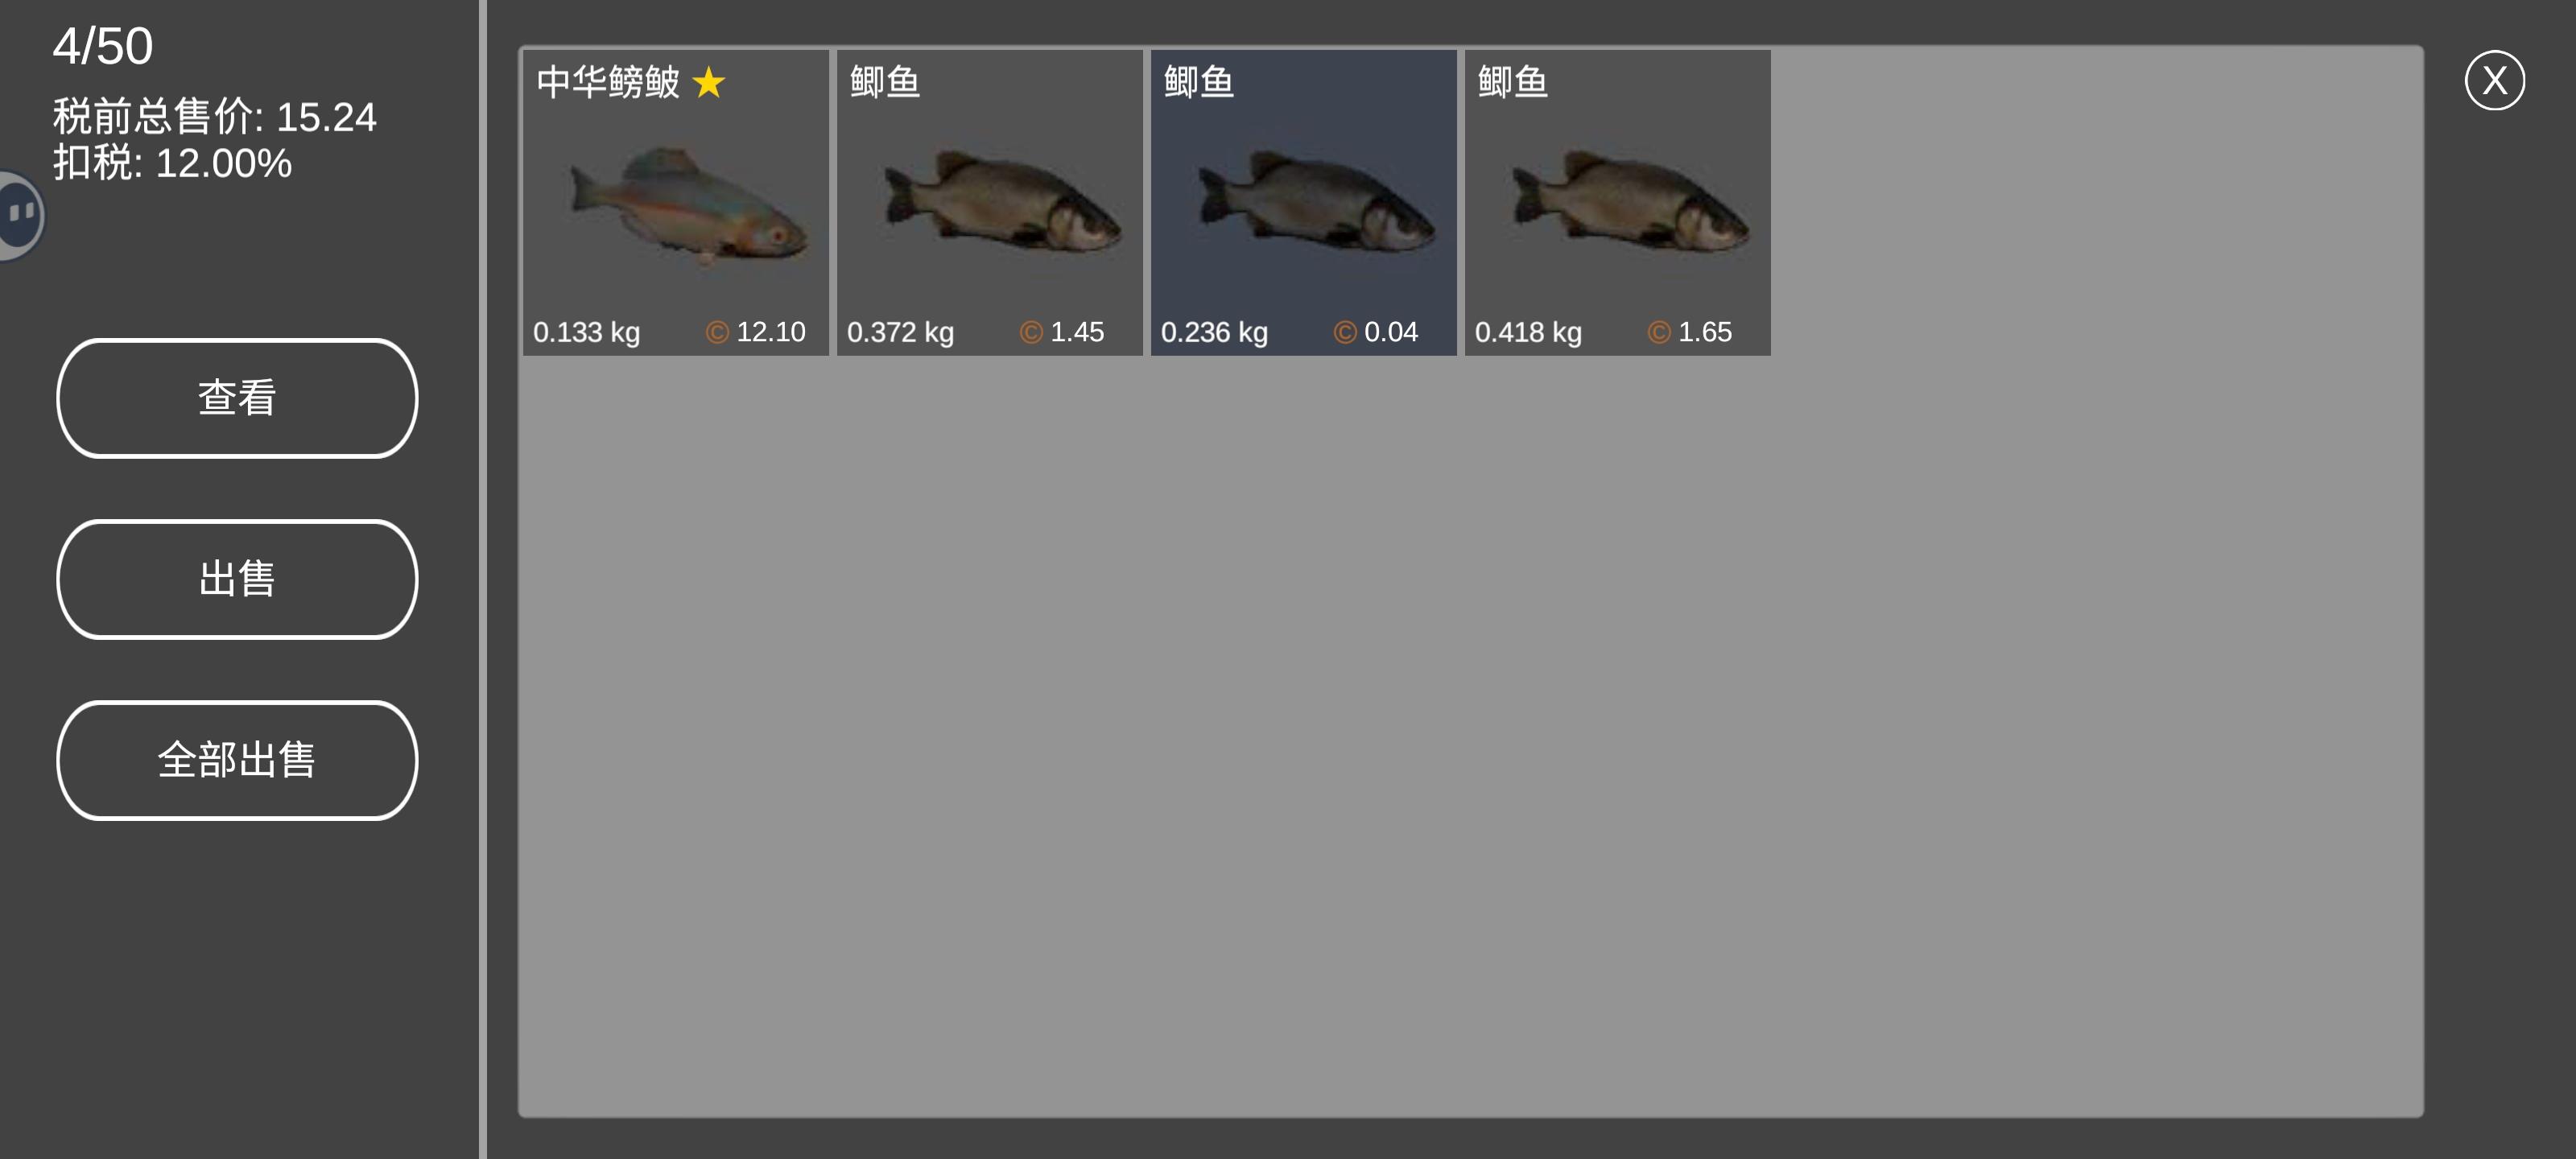Click the coin icon beside 1.45
Image resolution: width=2576 pixels, height=1159 pixels.
pos(1031,332)
